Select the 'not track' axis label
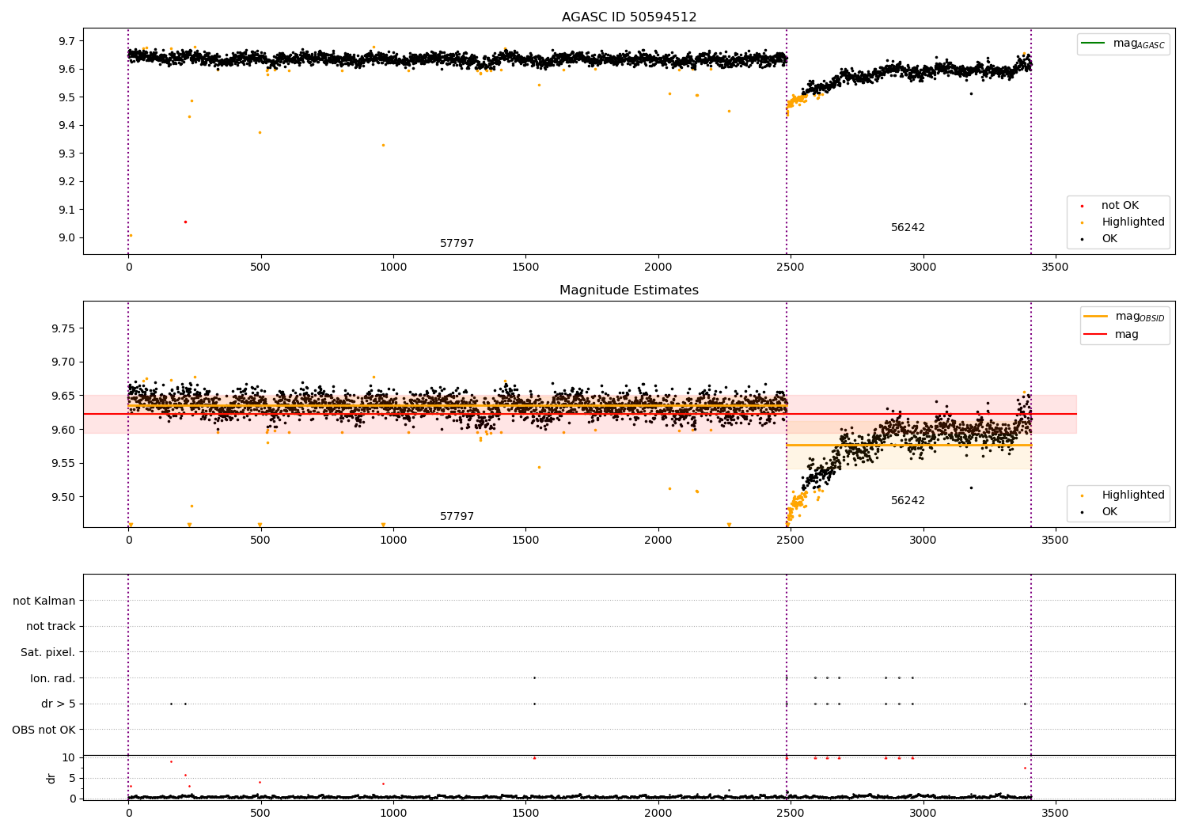 pos(51,627)
